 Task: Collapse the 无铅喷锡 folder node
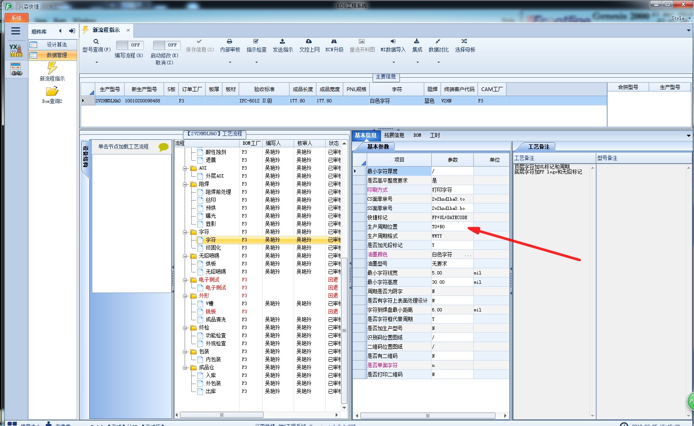coord(185,256)
